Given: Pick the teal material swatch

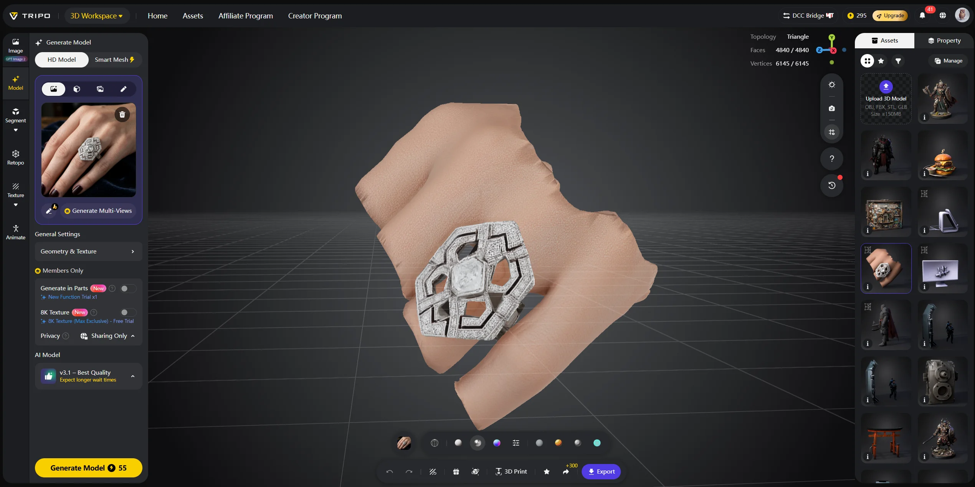Looking at the screenshot, I should pyautogui.click(x=597, y=443).
